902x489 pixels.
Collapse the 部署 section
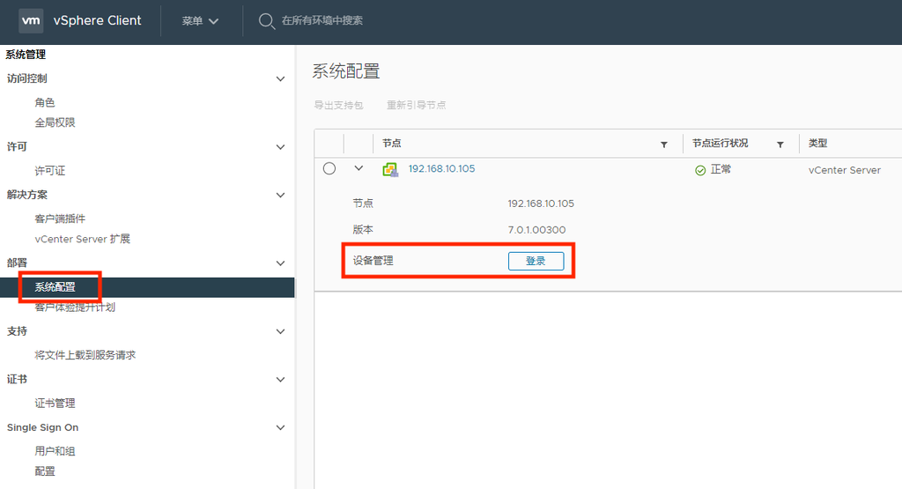[x=280, y=263]
